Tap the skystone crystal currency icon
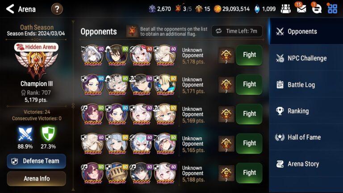Viewport: 343px width, 193px height. coord(257,9)
